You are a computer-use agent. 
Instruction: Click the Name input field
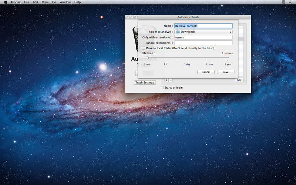(x=203, y=26)
